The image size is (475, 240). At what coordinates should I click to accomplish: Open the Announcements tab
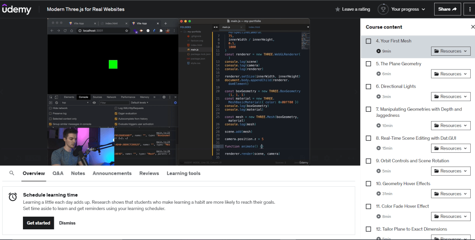pos(112,173)
